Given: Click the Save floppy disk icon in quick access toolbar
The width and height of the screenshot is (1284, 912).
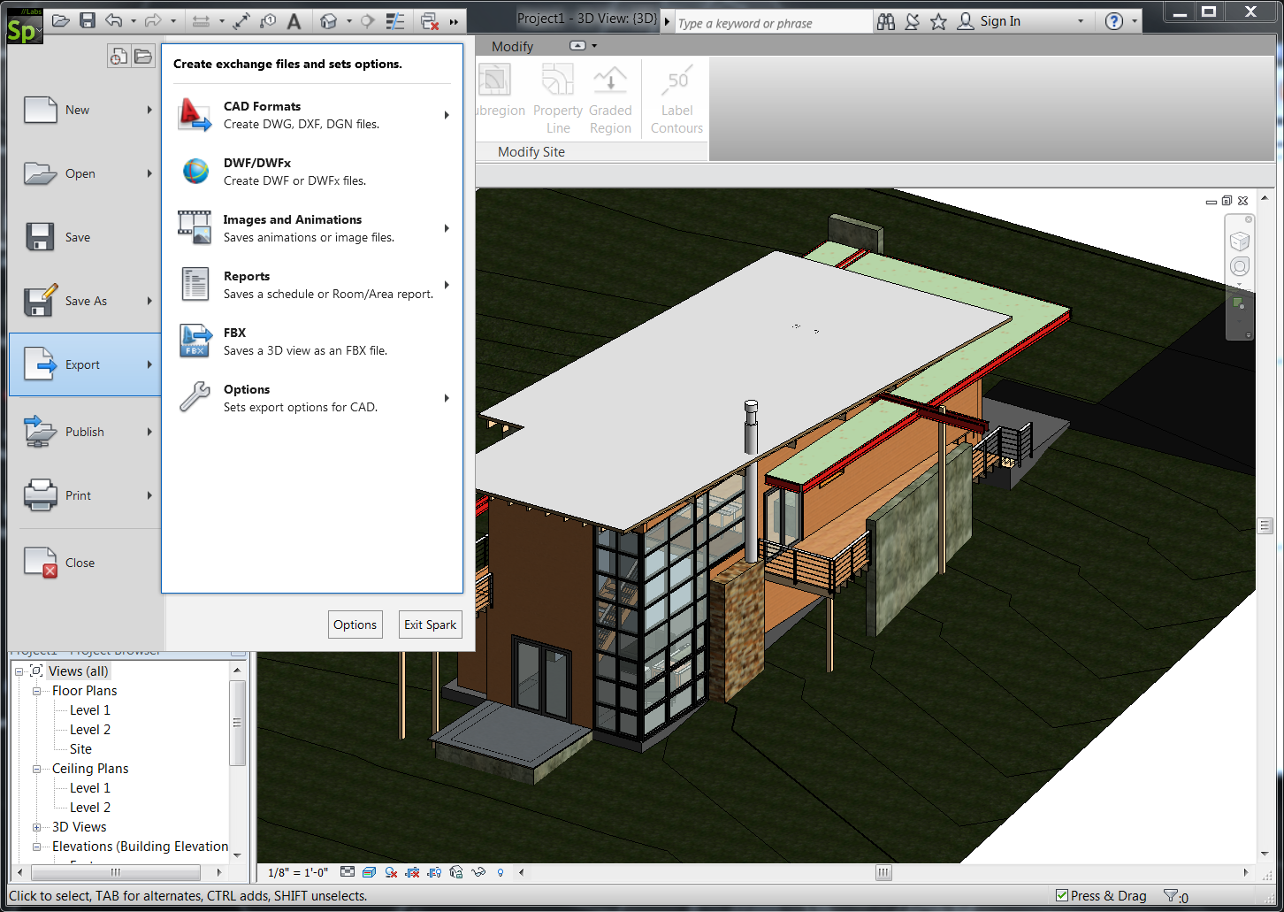Looking at the screenshot, I should coord(87,20).
